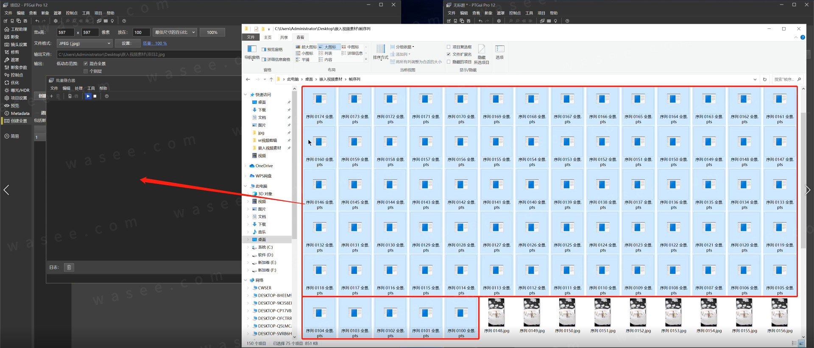Open 影象参数 (Image Parameters) in the left PTGui sidebar

point(16,67)
